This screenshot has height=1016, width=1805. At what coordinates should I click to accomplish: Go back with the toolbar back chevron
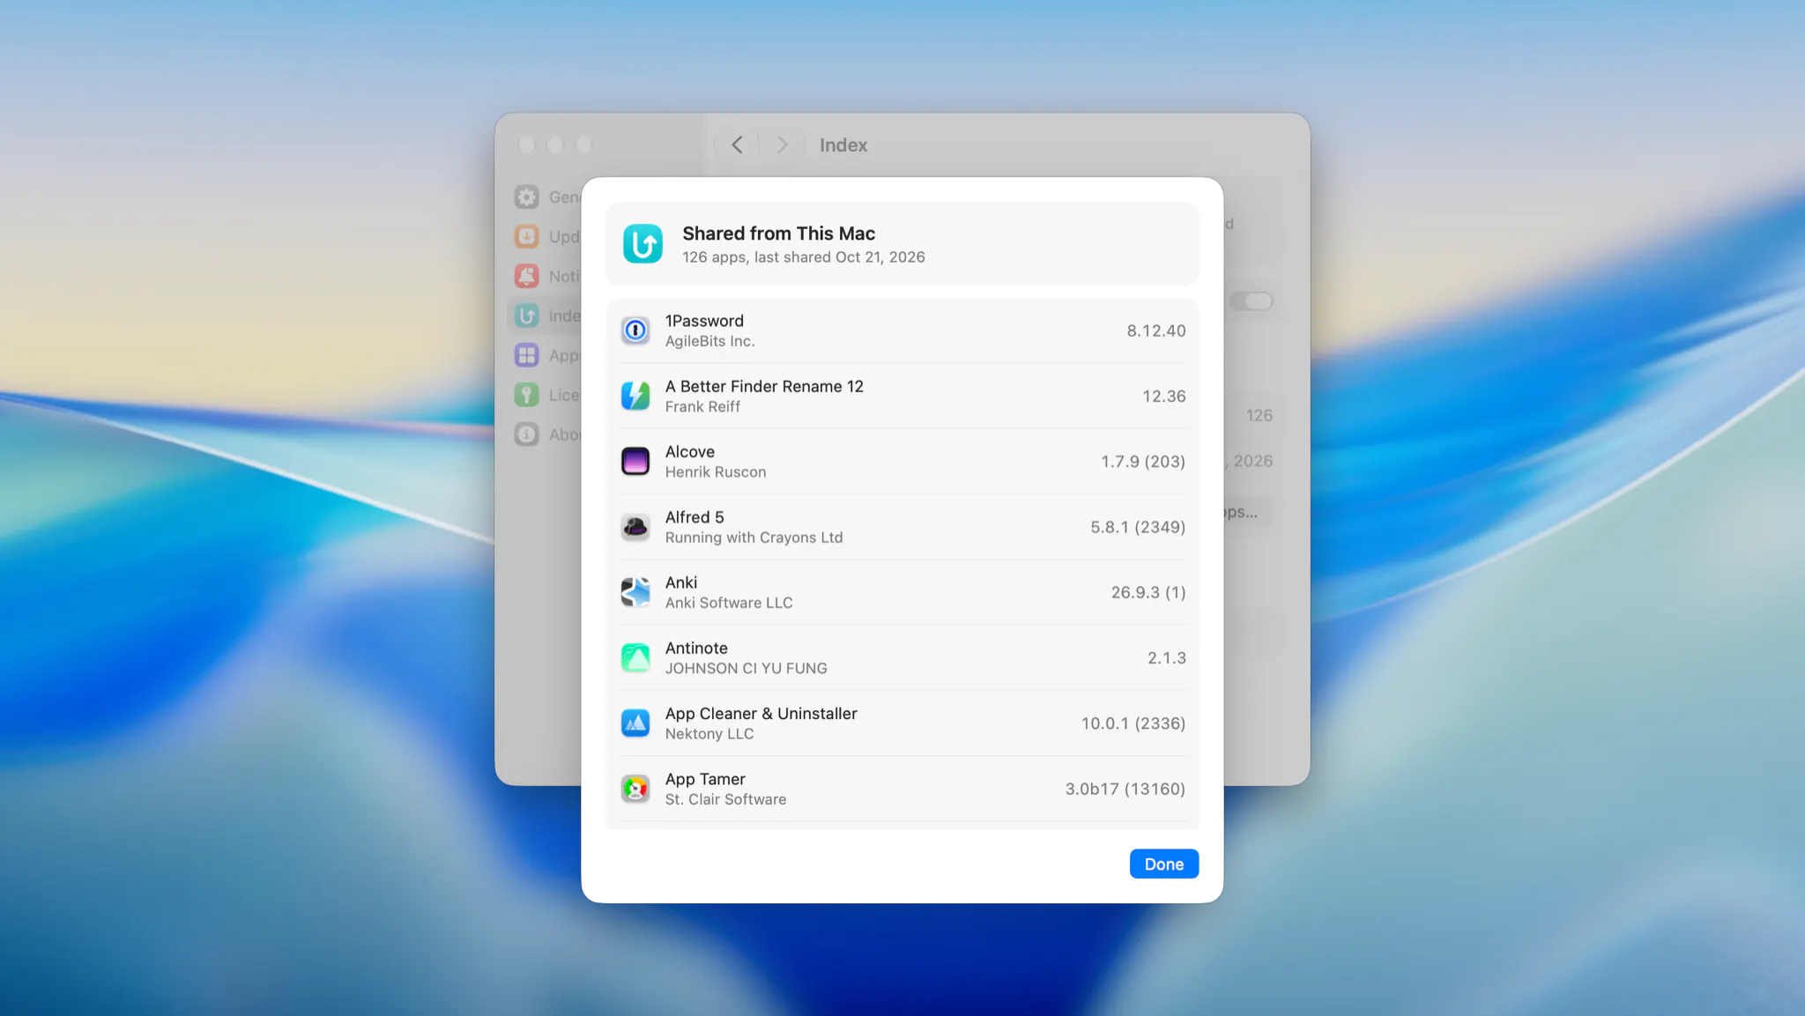[737, 145]
